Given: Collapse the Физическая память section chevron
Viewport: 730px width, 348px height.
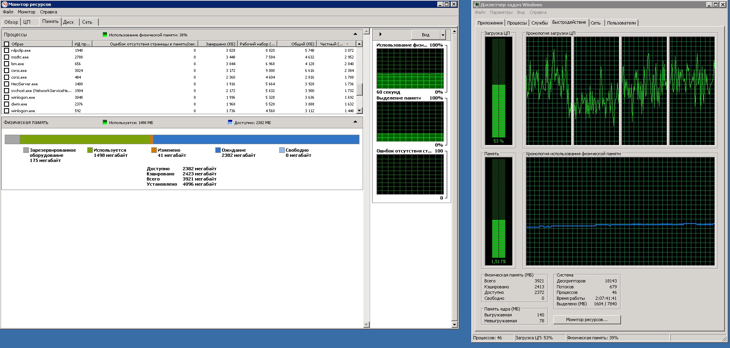Looking at the screenshot, I should pos(355,122).
